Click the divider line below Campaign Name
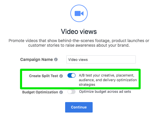The height and width of the screenshot is (116, 154). (79, 68)
